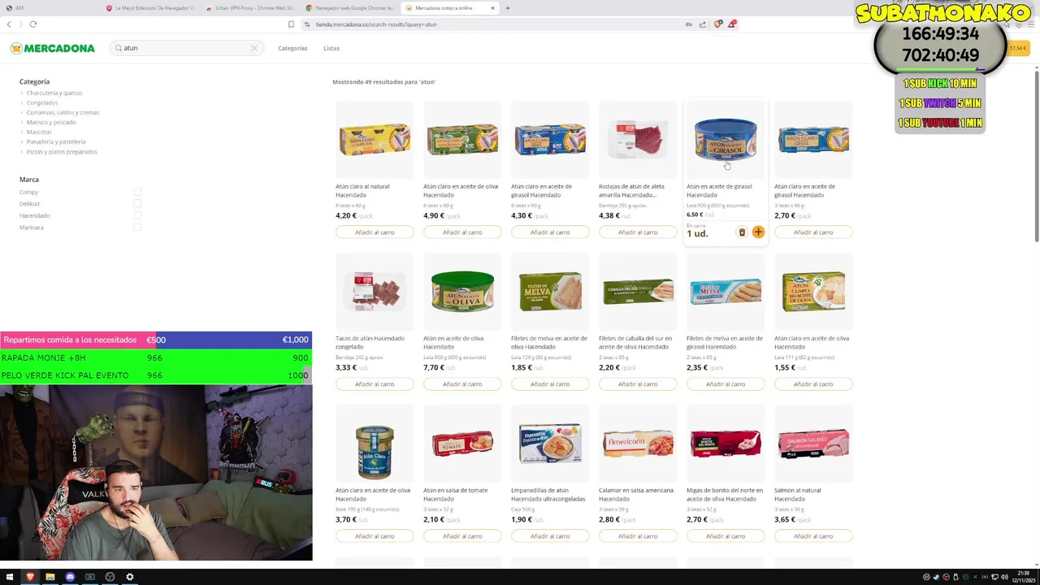The width and height of the screenshot is (1040, 585).
Task: Add 2,70 € 'Atún claro en aceite de girasol' to cart
Action: [x=813, y=232]
